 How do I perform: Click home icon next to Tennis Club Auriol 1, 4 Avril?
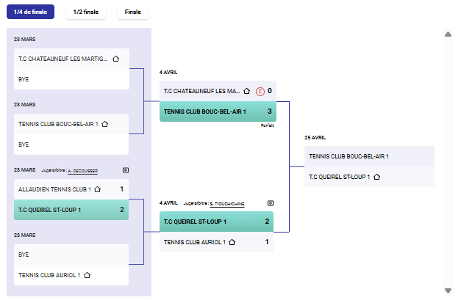[x=232, y=242]
